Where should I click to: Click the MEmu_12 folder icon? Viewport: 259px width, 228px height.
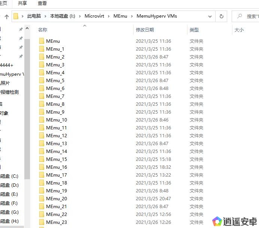pos(42,136)
